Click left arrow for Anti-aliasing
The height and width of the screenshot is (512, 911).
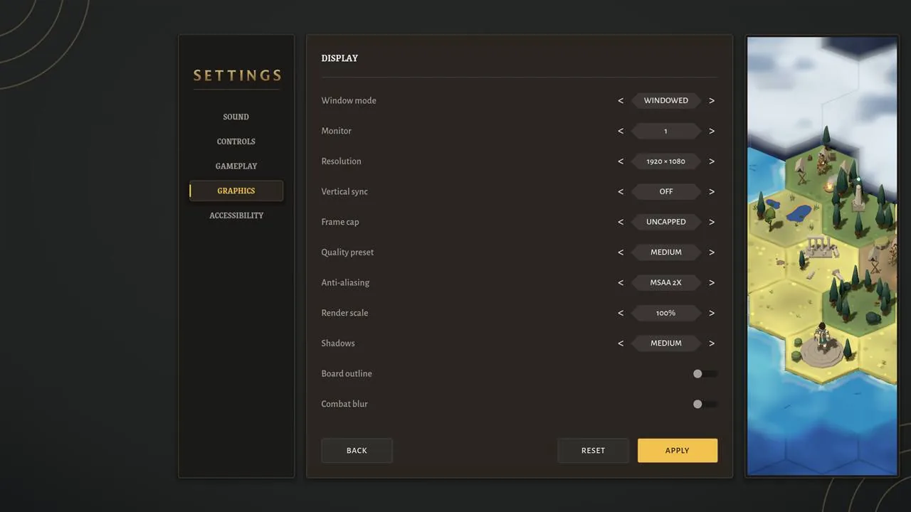click(621, 282)
